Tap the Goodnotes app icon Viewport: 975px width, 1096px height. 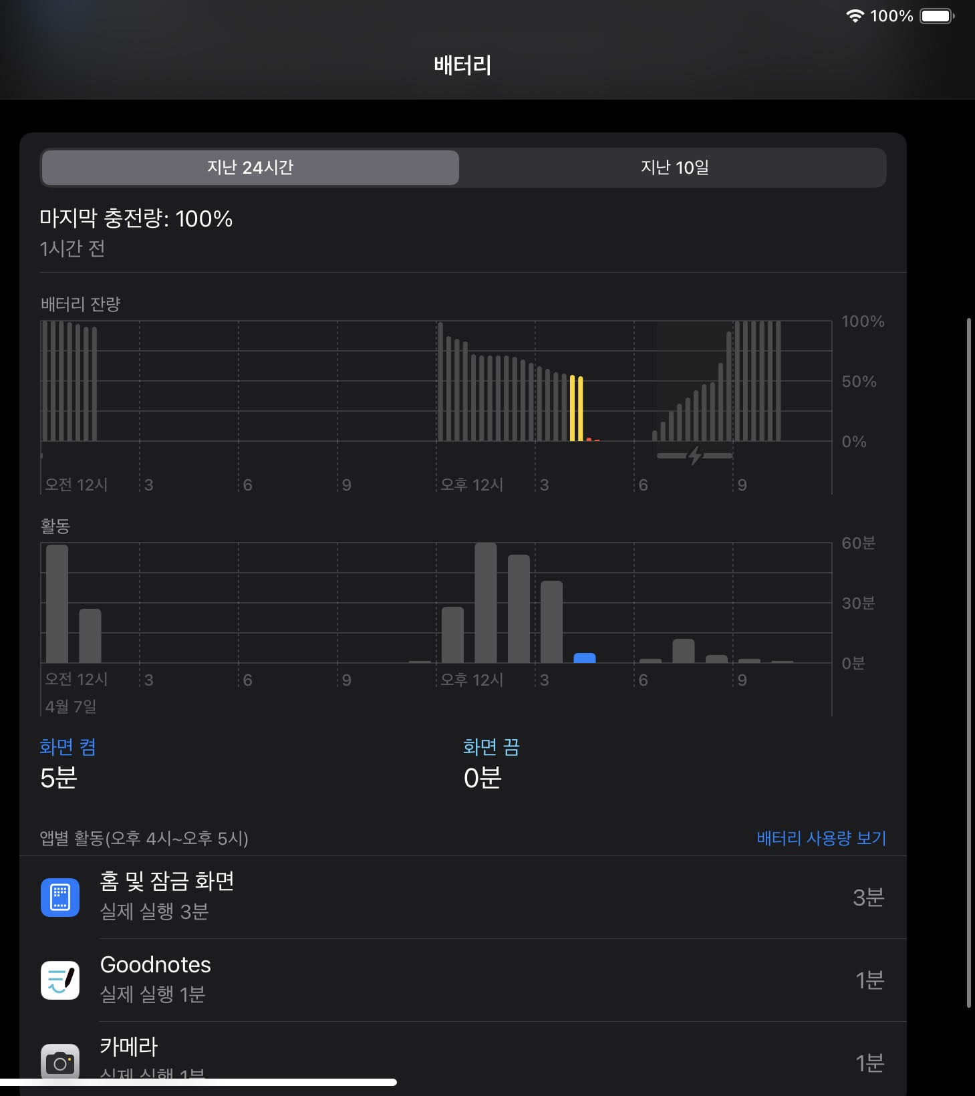60,980
